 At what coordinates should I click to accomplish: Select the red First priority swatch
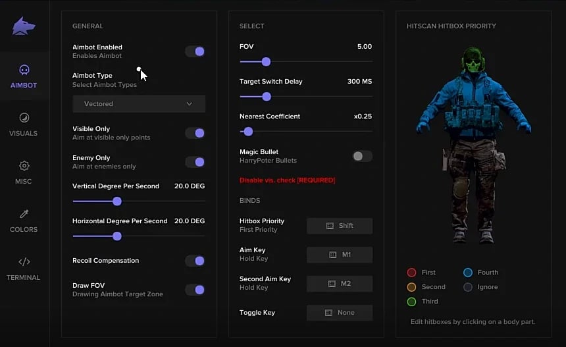[411, 272]
